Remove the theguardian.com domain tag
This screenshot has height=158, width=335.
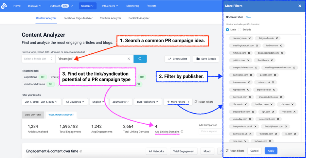click(x=254, y=112)
